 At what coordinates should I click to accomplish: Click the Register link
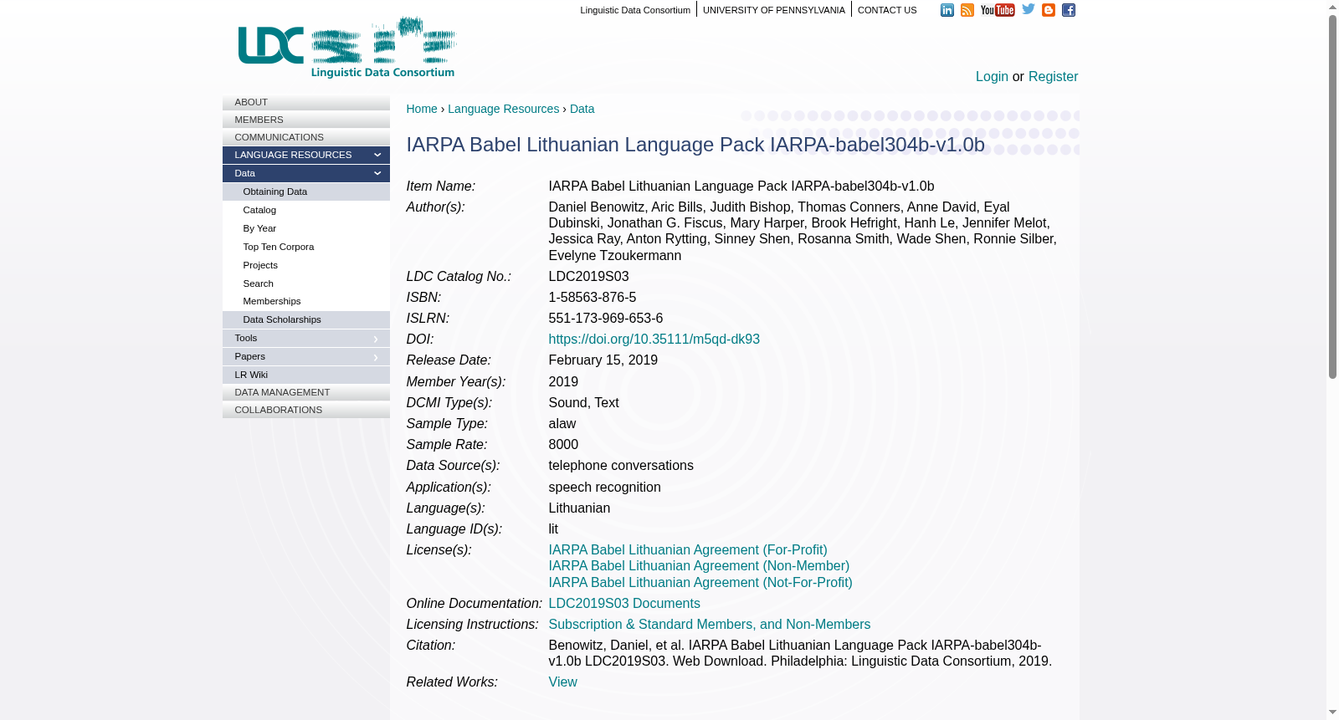tap(1053, 76)
